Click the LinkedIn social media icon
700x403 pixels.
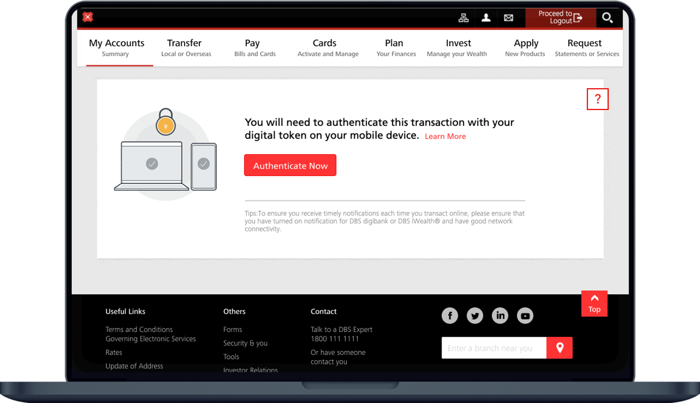pos(500,316)
